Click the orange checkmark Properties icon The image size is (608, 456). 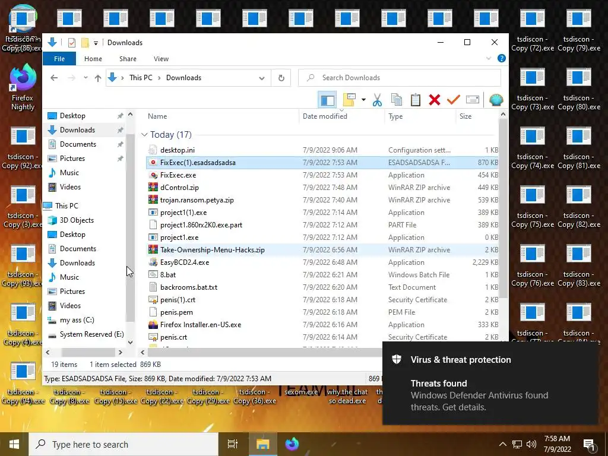coord(453,100)
